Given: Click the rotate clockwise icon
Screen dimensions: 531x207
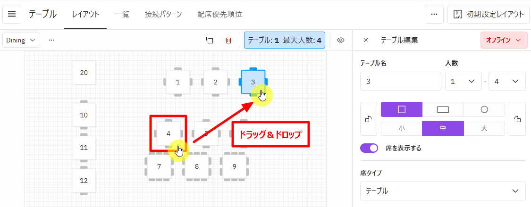Looking at the screenshot, I should coord(518,119).
